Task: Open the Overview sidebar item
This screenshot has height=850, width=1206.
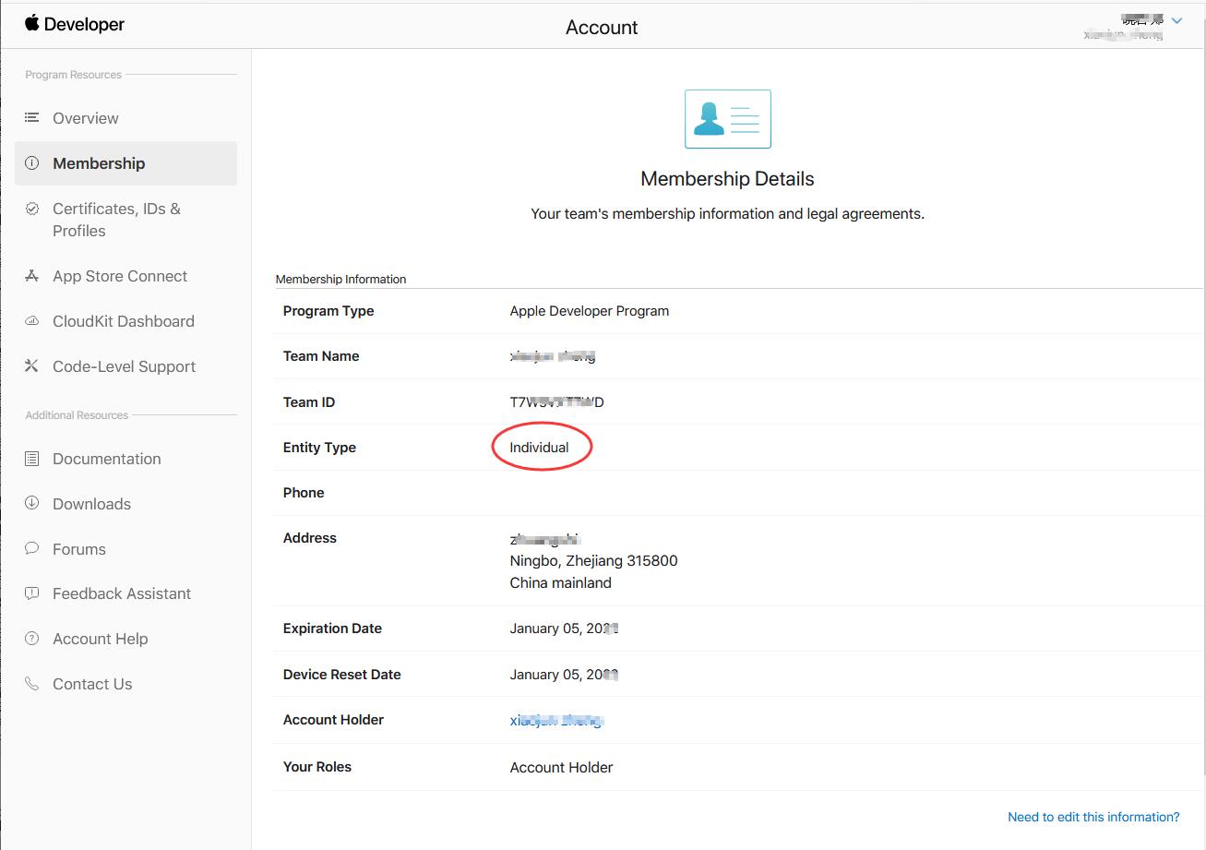Action: 86,118
